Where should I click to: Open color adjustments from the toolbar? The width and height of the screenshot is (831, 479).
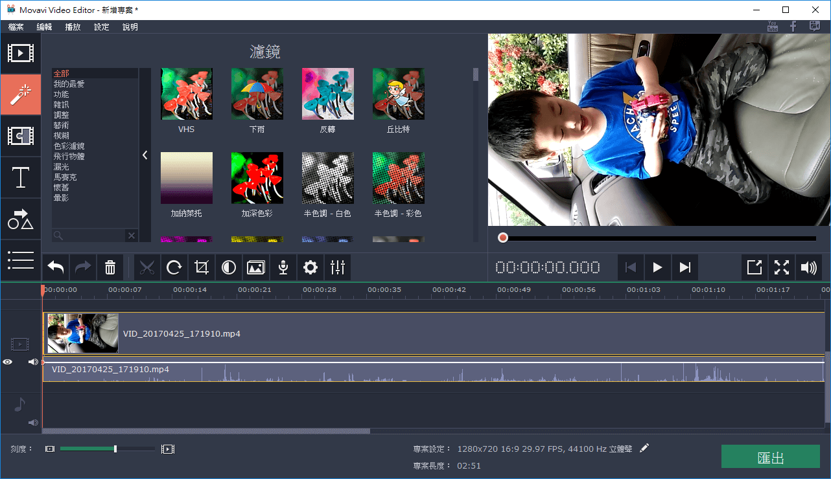click(228, 267)
